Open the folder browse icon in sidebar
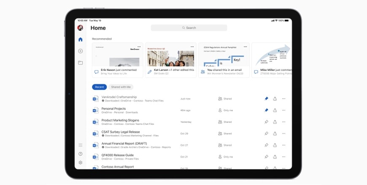This screenshot has height=185, width=367. (80, 63)
